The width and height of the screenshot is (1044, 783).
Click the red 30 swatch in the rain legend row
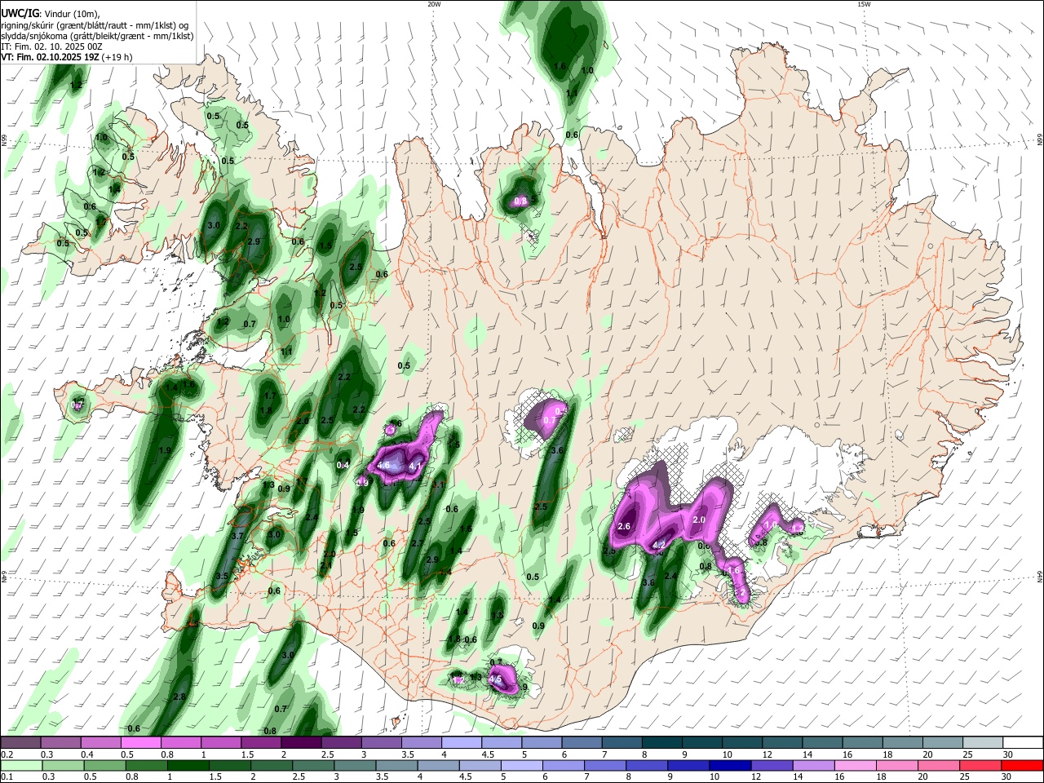tap(1023, 765)
